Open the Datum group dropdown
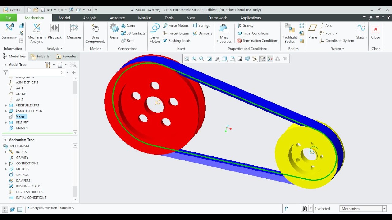Screen dimensions: 392x220 [337, 49]
